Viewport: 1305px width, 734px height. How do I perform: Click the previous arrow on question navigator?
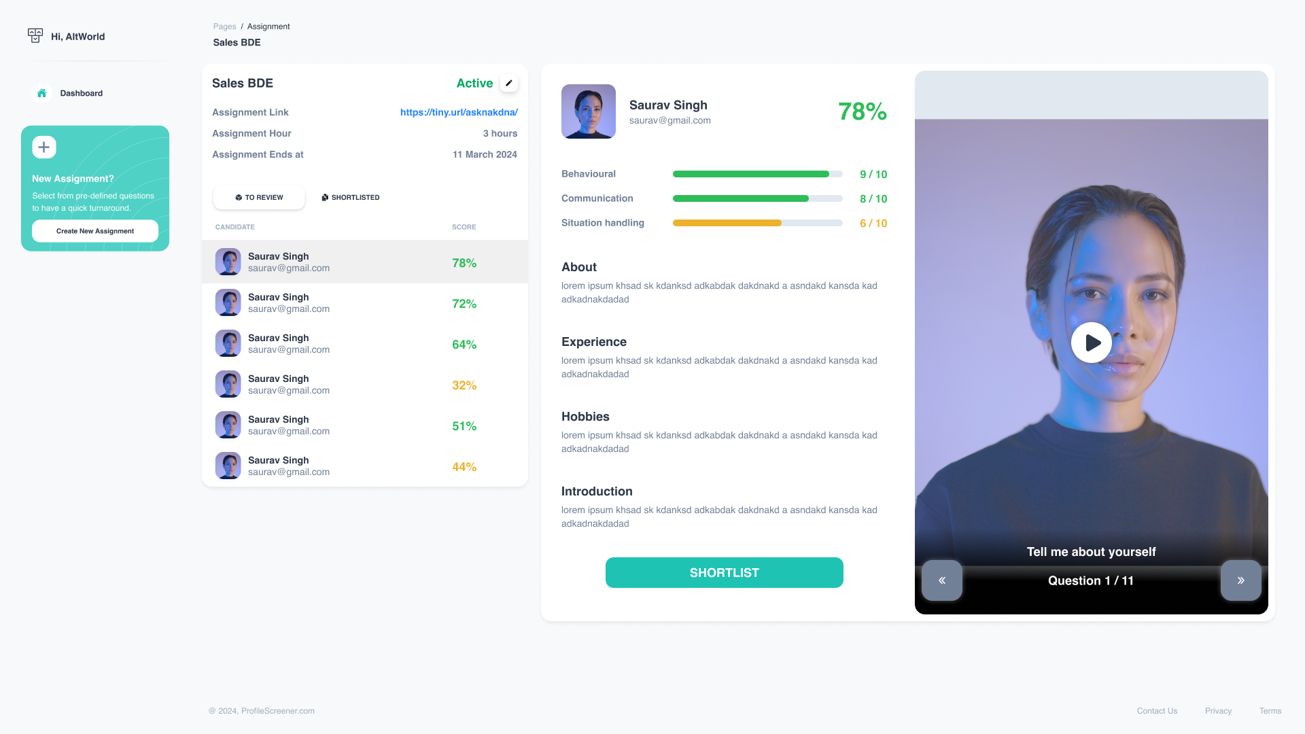coord(941,580)
